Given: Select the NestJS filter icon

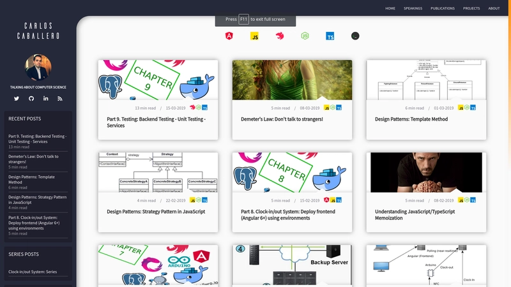Looking at the screenshot, I should [x=280, y=36].
